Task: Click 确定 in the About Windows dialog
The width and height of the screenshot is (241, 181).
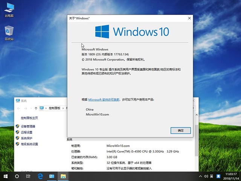Action: coord(181,130)
